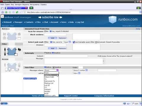Choose List-ID from the open list
The width and height of the screenshot is (142, 106).
tap(51, 85)
